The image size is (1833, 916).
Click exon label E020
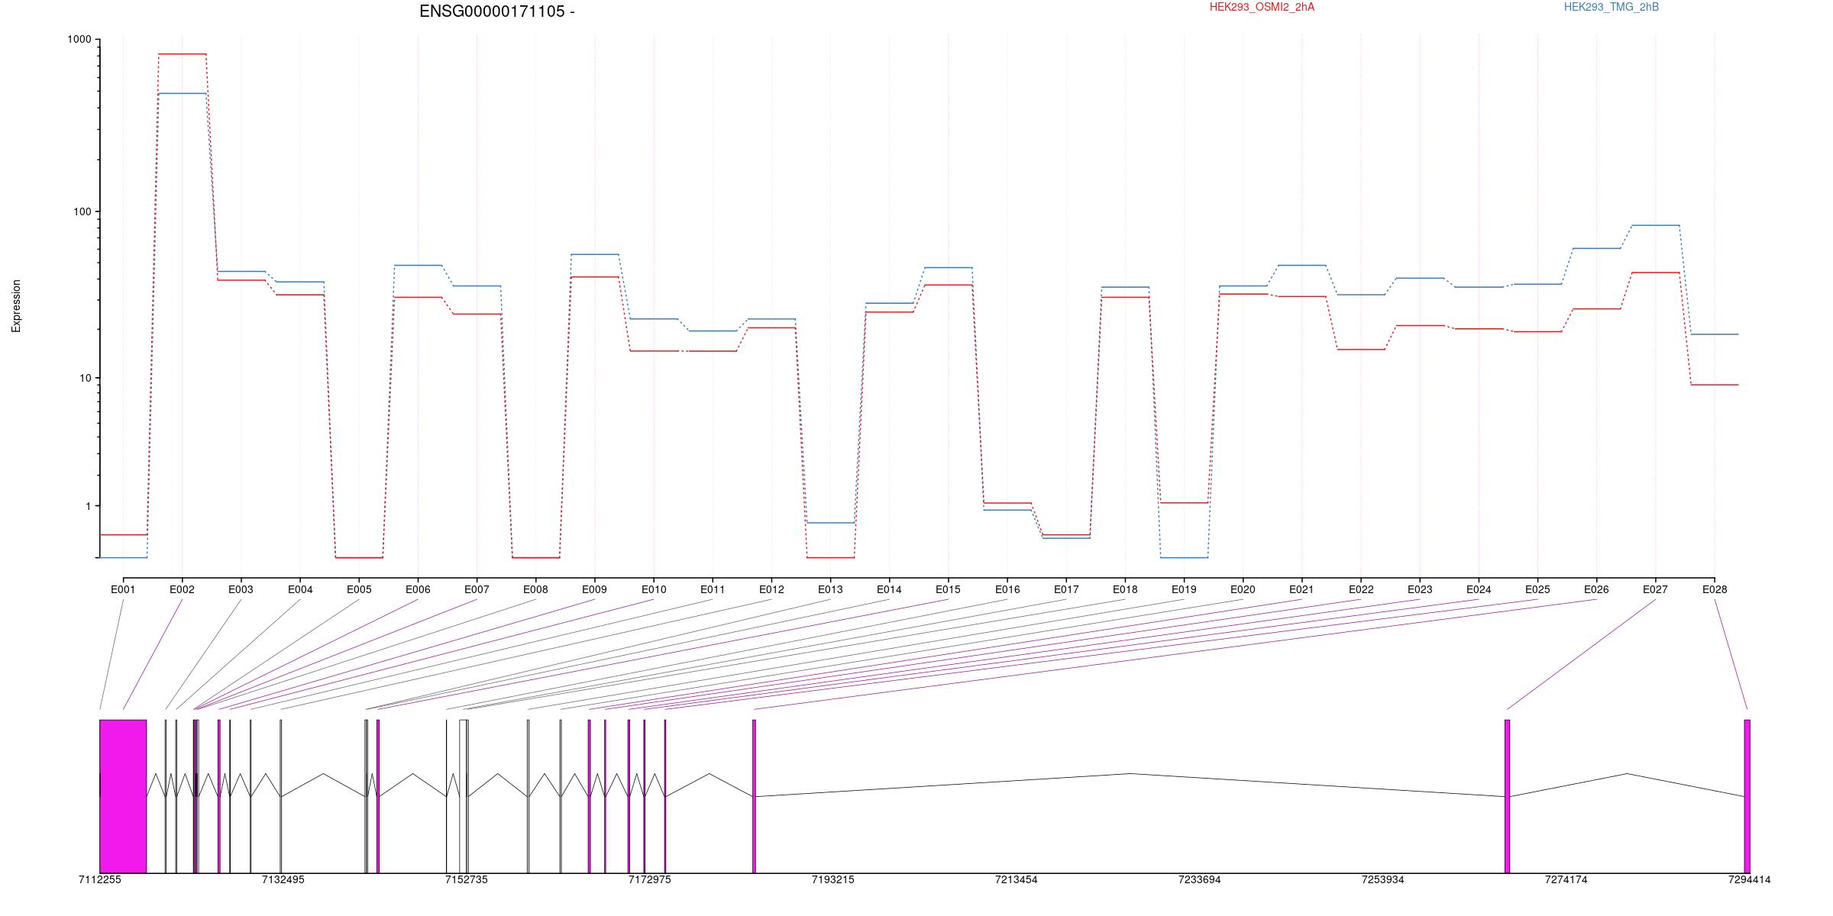pyautogui.click(x=1243, y=589)
